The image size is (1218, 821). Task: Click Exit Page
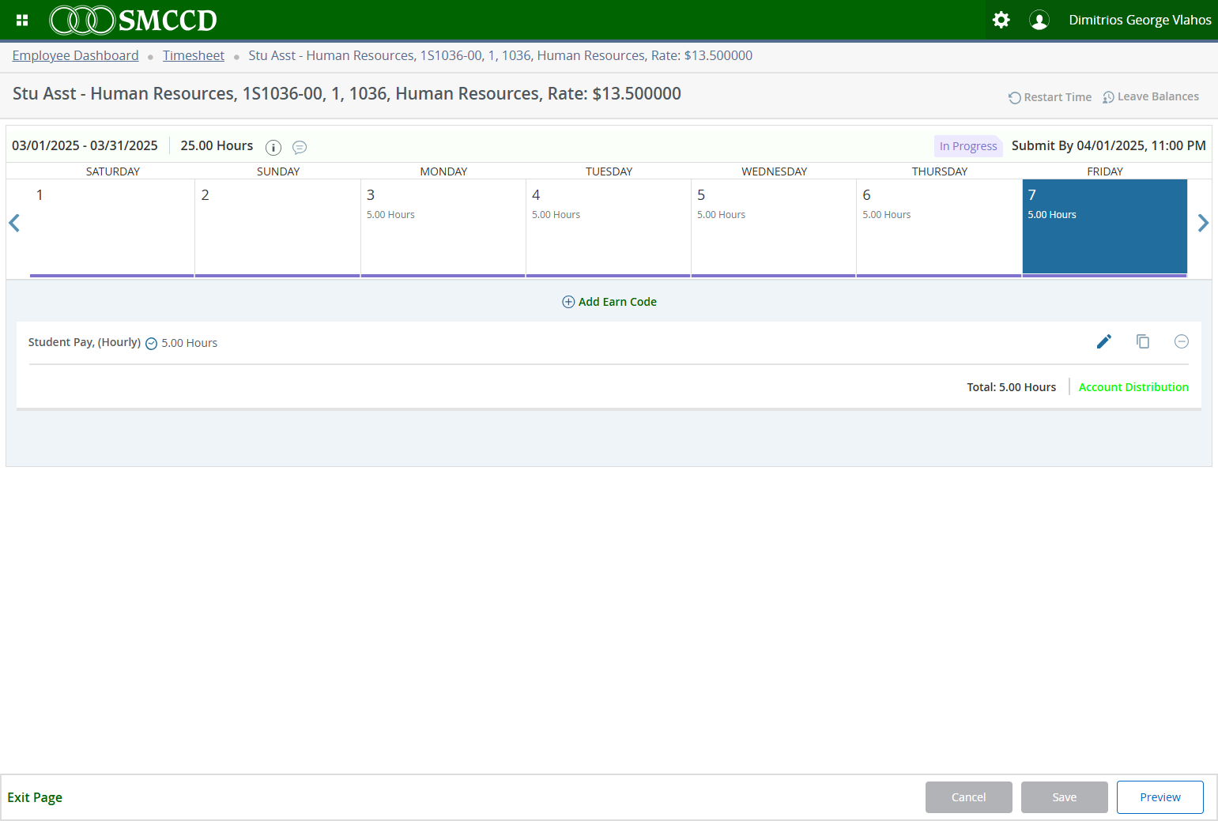click(x=35, y=797)
